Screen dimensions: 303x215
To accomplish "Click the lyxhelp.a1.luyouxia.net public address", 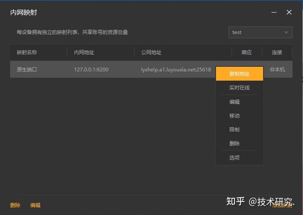I will 176,70.
